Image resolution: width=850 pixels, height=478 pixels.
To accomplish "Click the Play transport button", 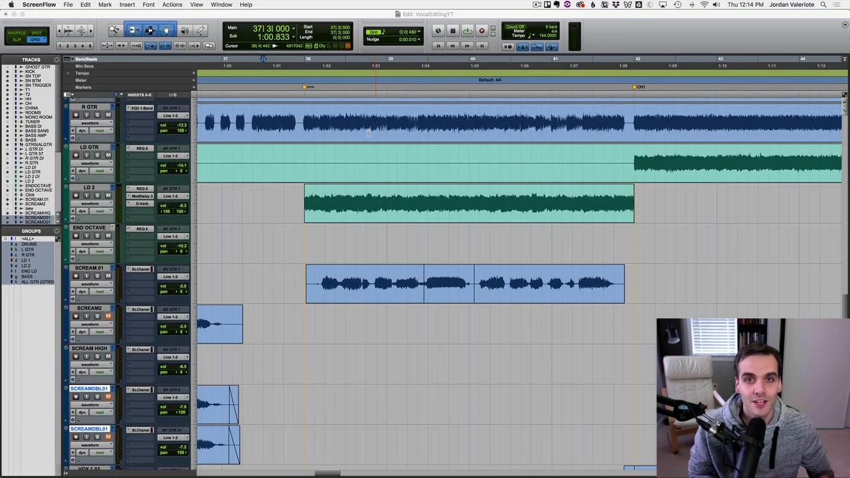I will coord(467,31).
